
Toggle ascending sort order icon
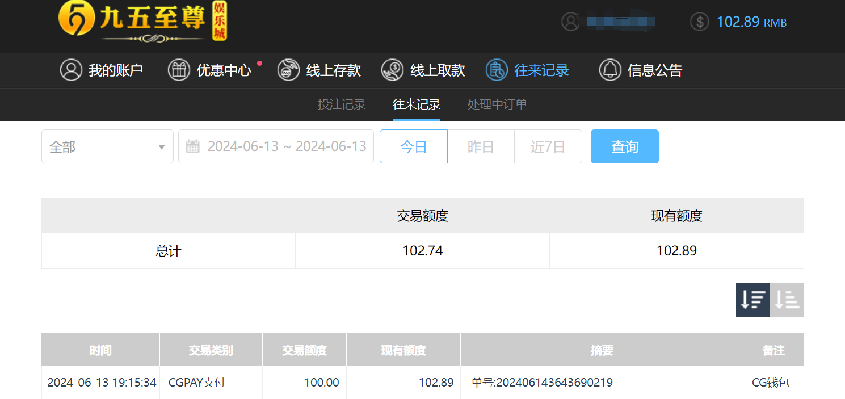click(x=787, y=300)
